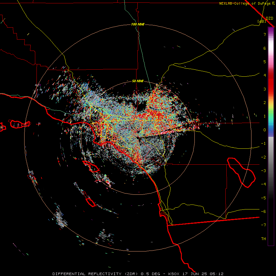Click the -6 scale label

pos(263,212)
